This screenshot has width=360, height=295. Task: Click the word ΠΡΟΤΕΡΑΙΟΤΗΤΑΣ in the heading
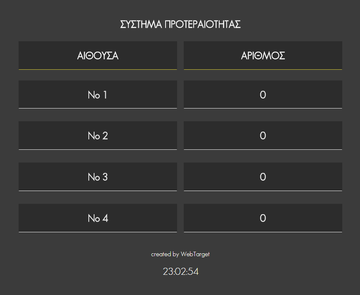(203, 24)
